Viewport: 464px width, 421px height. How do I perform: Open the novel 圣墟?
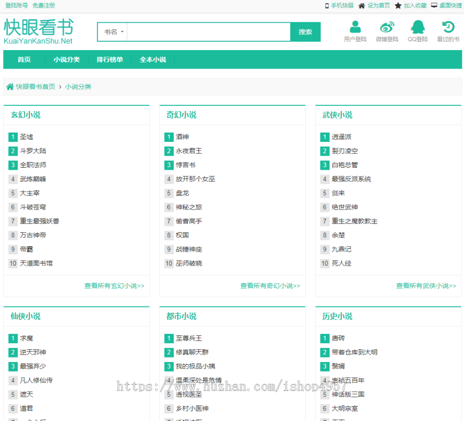26,137
